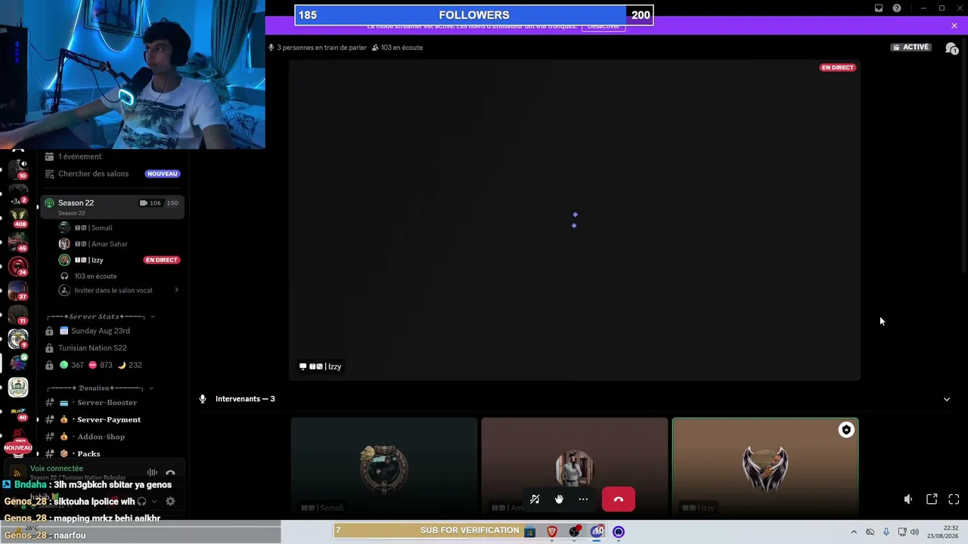Image resolution: width=968 pixels, height=544 pixels.
Task: Raise hand with the hand icon
Action: (x=559, y=499)
